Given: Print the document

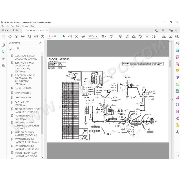Looking at the screenshot, I should point(23,37).
